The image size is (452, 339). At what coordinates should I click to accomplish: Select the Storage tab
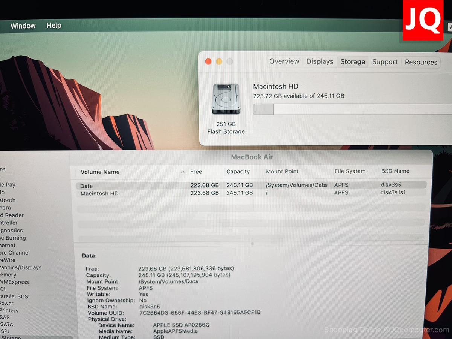point(353,62)
